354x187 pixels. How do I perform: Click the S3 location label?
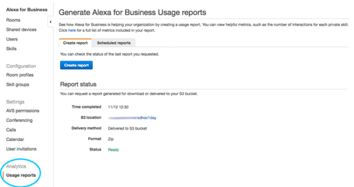pyautogui.click(x=91, y=118)
